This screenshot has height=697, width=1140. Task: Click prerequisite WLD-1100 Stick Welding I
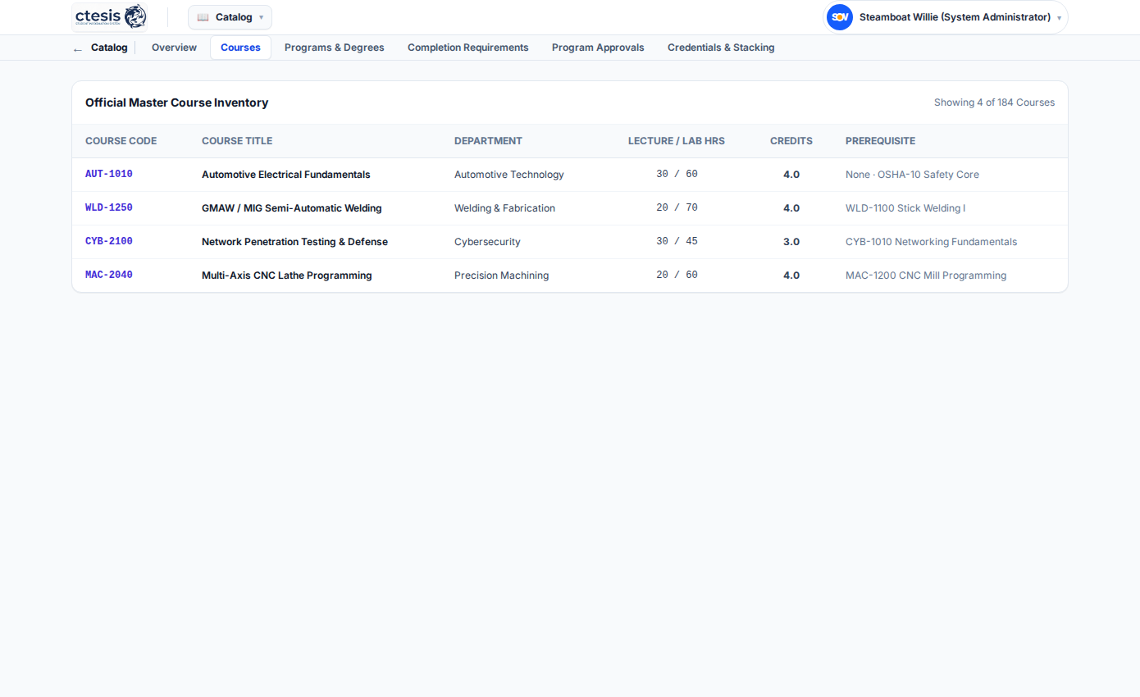pyautogui.click(x=905, y=208)
